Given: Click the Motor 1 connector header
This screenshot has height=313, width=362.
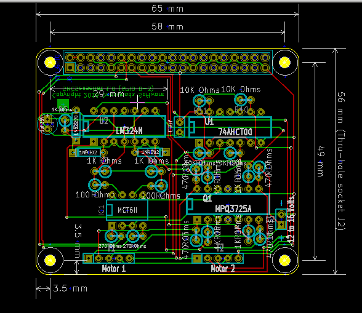Looking at the screenshot, I should (x=108, y=258).
